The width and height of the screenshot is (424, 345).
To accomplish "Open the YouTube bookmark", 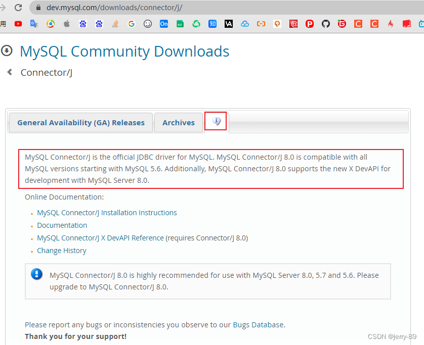I will pyautogui.click(x=18, y=24).
